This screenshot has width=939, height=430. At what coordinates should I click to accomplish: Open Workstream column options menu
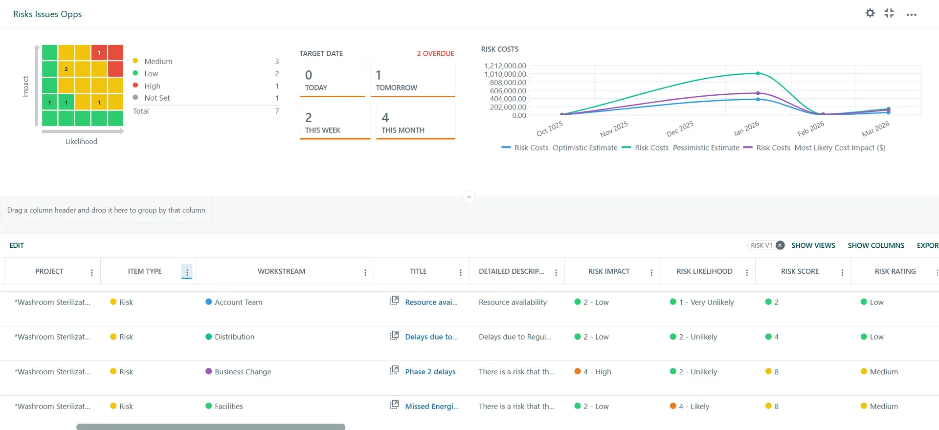click(x=365, y=273)
